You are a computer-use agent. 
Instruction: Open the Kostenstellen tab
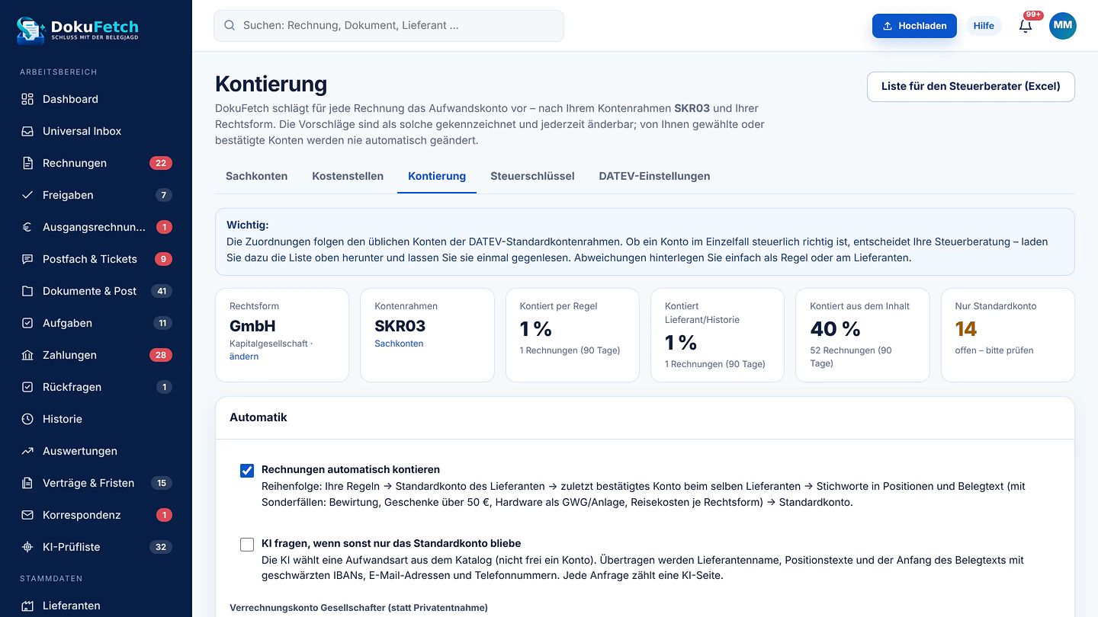pos(348,176)
